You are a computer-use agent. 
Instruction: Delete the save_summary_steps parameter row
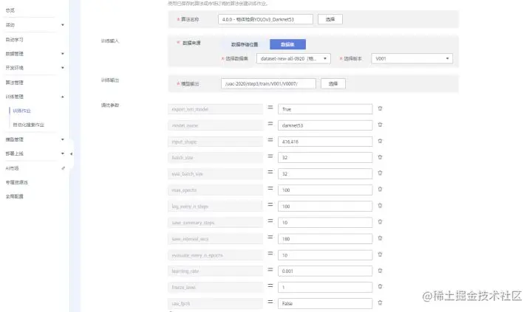pyautogui.click(x=380, y=222)
